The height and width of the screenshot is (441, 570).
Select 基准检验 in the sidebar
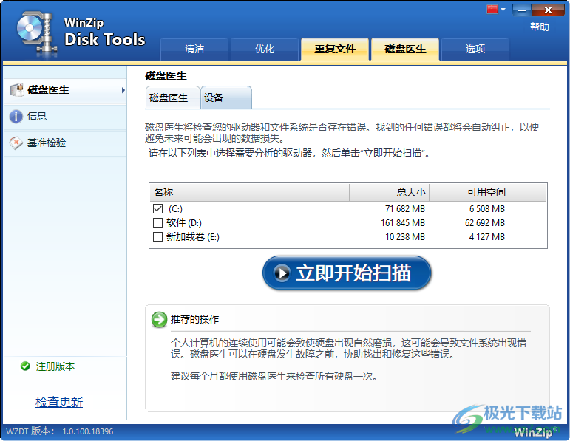pos(65,143)
